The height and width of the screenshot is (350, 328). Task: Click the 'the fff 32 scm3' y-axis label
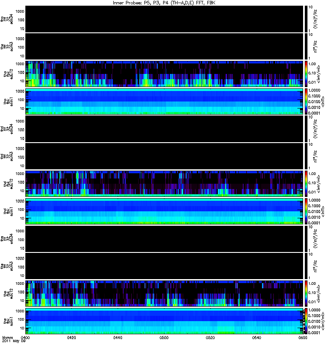7,266
